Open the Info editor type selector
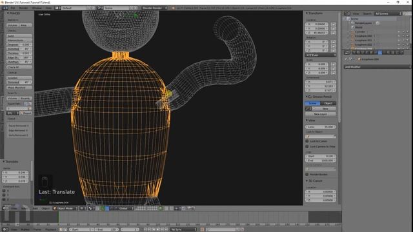 5,8
